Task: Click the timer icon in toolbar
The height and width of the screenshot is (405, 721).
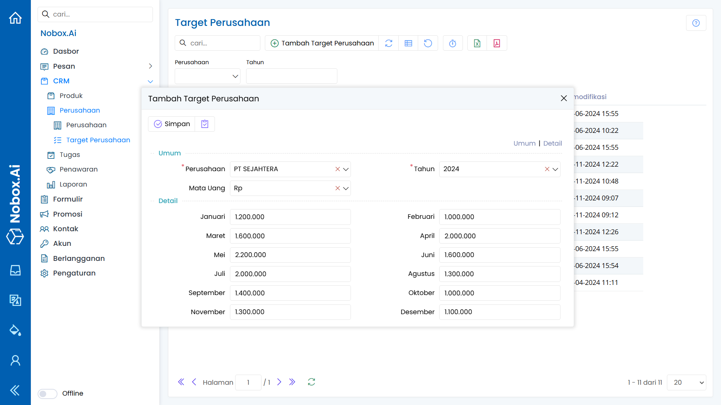Action: pyautogui.click(x=452, y=43)
